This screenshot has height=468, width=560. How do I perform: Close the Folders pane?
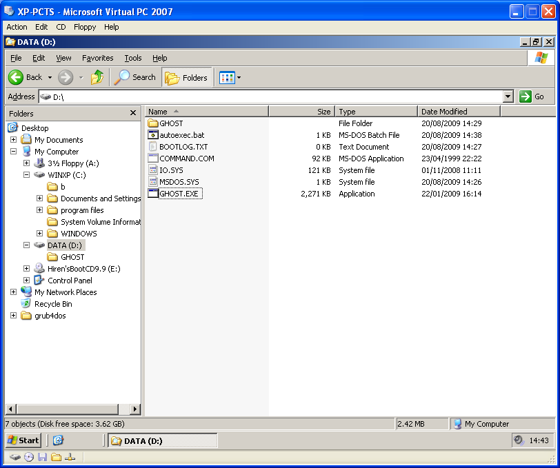(x=133, y=113)
